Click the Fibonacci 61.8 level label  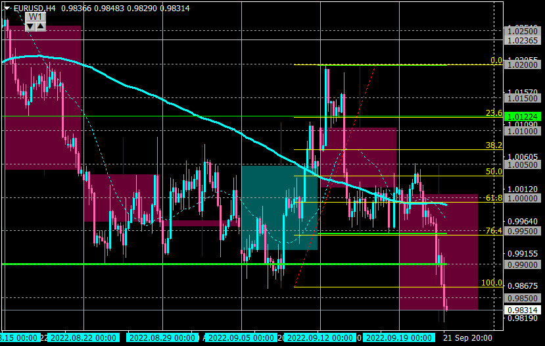pyautogui.click(x=494, y=198)
